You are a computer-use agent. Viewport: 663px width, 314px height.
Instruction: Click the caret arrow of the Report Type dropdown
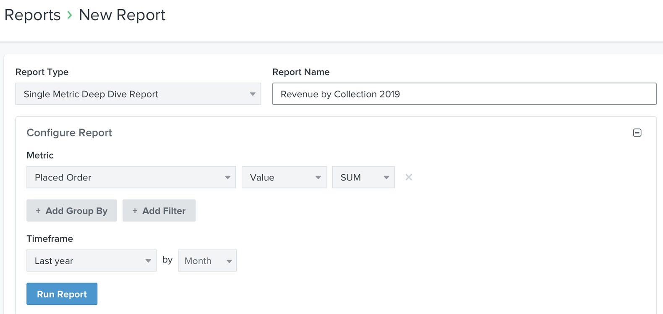253,94
